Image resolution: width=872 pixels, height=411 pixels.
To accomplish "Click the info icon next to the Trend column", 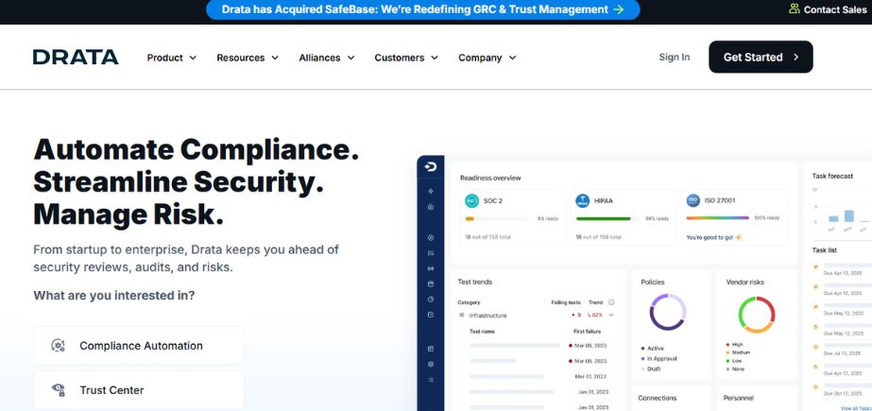I will click(611, 302).
